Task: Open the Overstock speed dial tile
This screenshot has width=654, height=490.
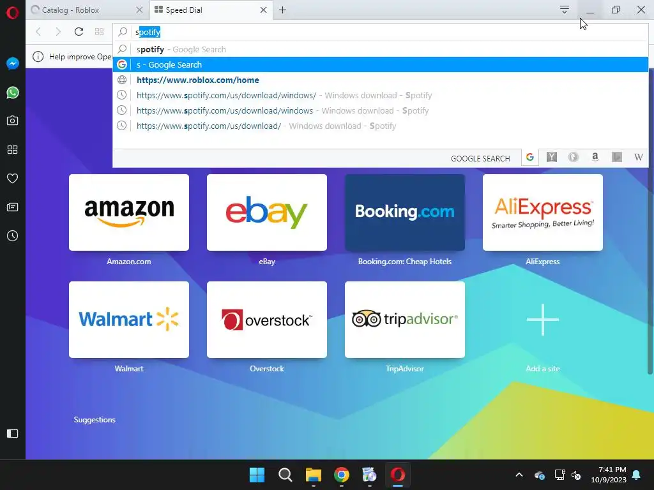Action: (x=267, y=320)
